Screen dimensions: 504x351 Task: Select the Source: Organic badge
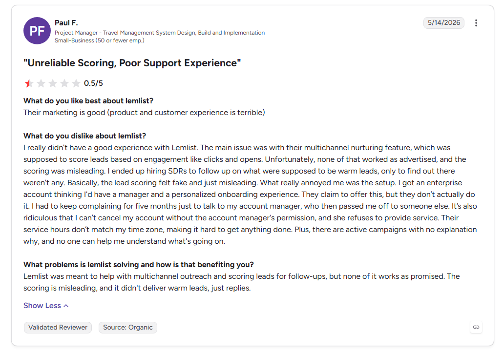(128, 327)
